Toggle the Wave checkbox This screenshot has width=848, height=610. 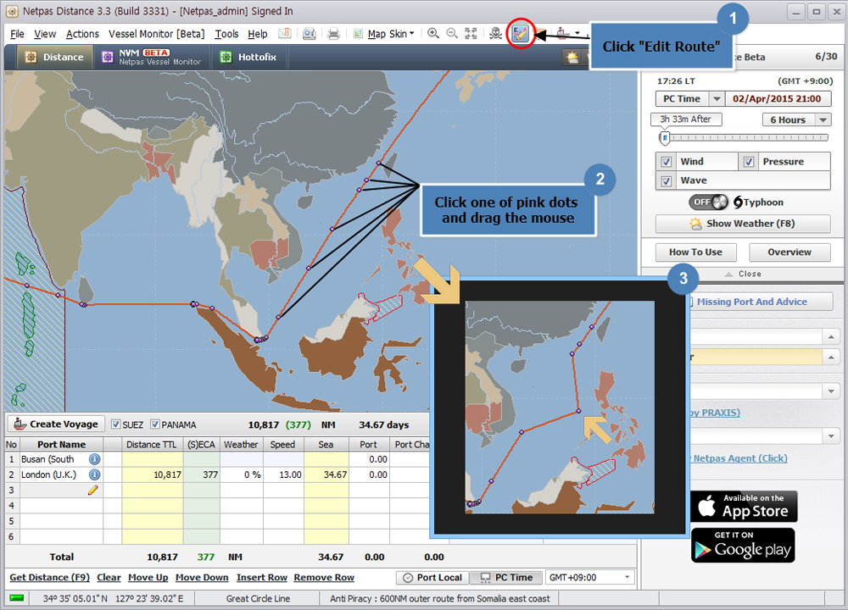click(x=667, y=181)
